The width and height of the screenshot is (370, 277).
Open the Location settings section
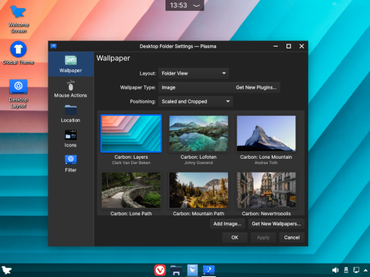[x=71, y=114]
